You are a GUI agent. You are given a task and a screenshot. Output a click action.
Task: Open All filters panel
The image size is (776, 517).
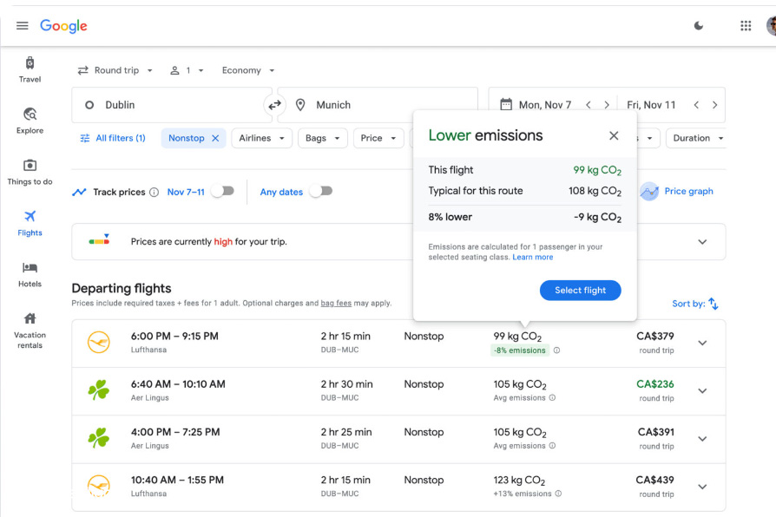(113, 138)
